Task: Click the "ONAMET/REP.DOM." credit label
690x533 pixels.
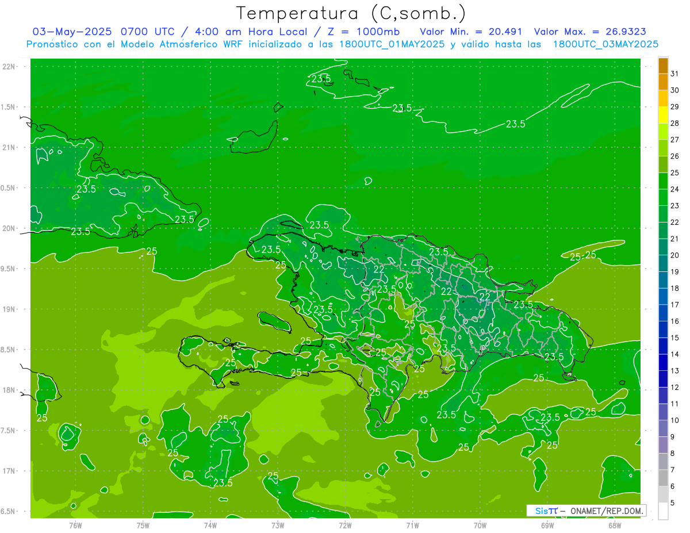Action: pos(607,511)
